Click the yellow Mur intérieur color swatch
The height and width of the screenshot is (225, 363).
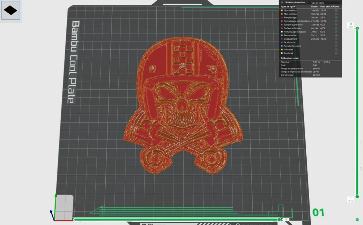tap(282, 10)
